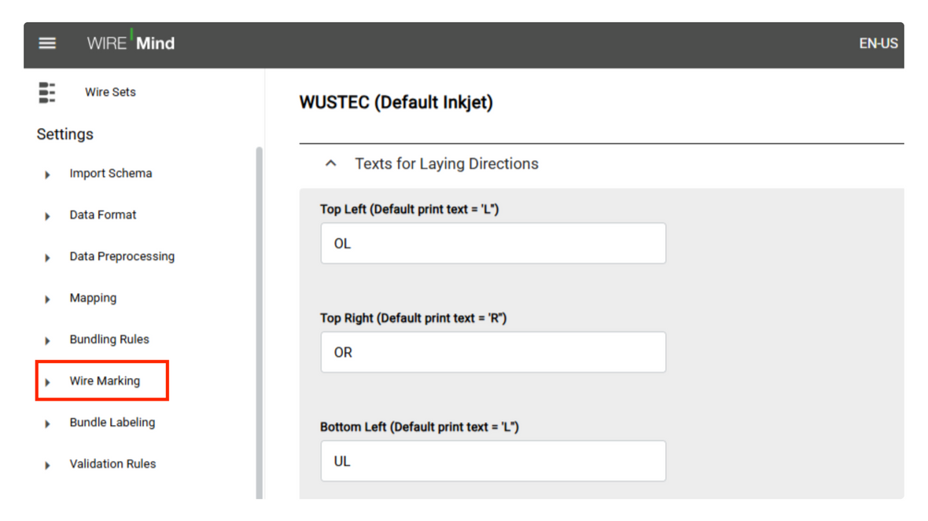Image resolution: width=928 pixels, height=521 pixels.
Task: Switch language via EN-US selector
Action: [x=878, y=43]
